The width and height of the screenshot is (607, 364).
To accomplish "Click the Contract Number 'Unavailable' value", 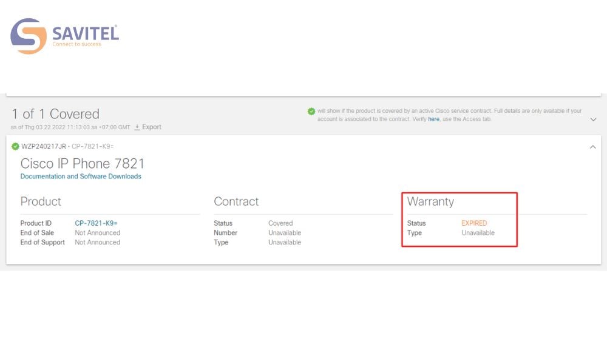I will coord(285,233).
